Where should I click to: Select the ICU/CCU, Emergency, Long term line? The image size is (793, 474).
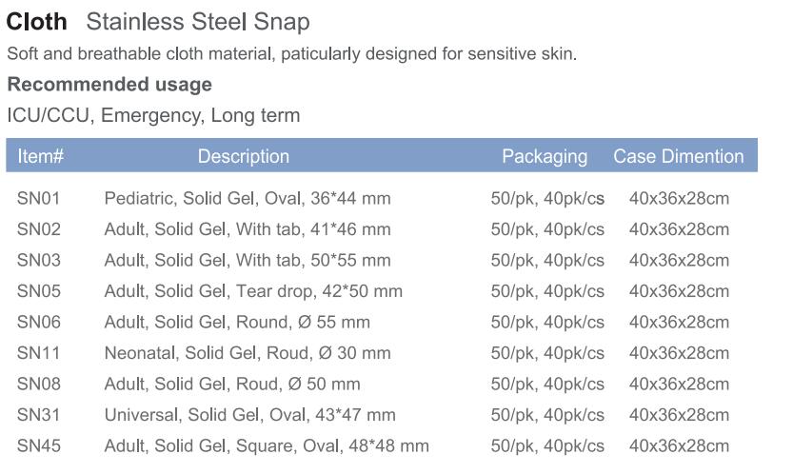click(x=153, y=115)
